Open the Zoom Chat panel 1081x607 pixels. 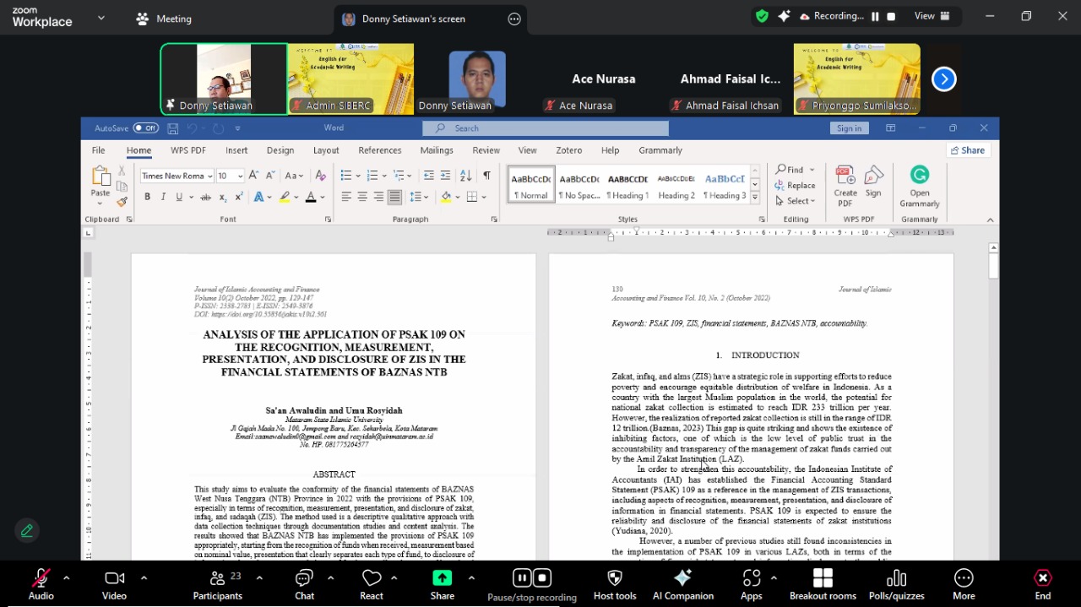304,583
